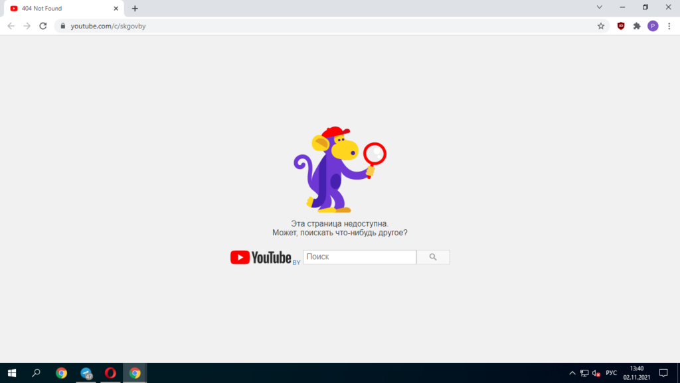Open the Extensions puzzle piece menu
Image resolution: width=680 pixels, height=383 pixels.
click(x=637, y=26)
